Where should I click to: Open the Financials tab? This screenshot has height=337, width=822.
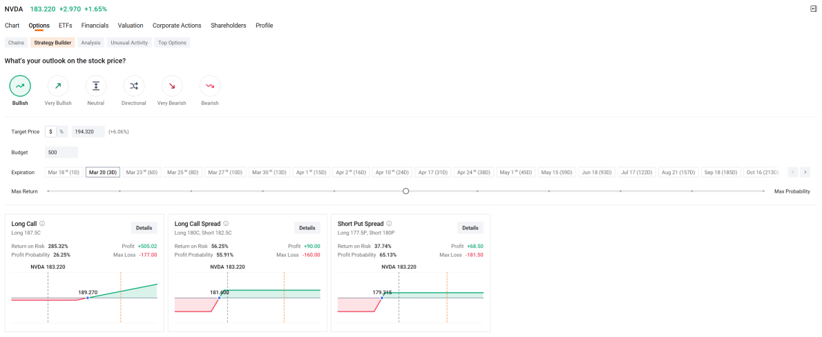point(95,25)
